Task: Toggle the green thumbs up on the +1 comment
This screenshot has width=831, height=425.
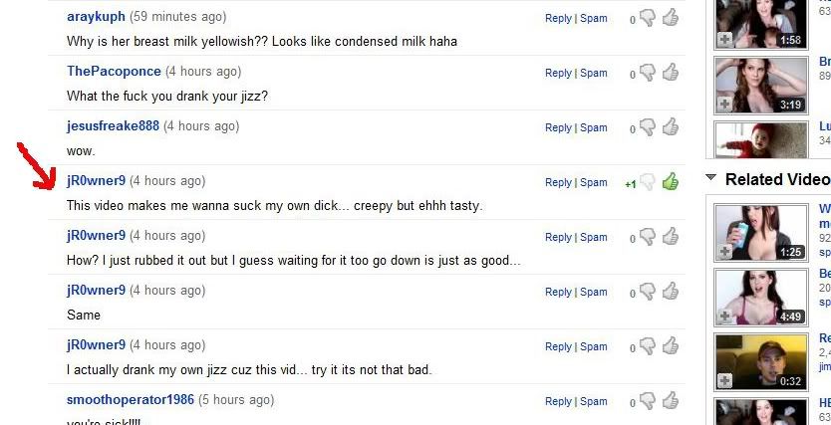Action: pyautogui.click(x=670, y=181)
